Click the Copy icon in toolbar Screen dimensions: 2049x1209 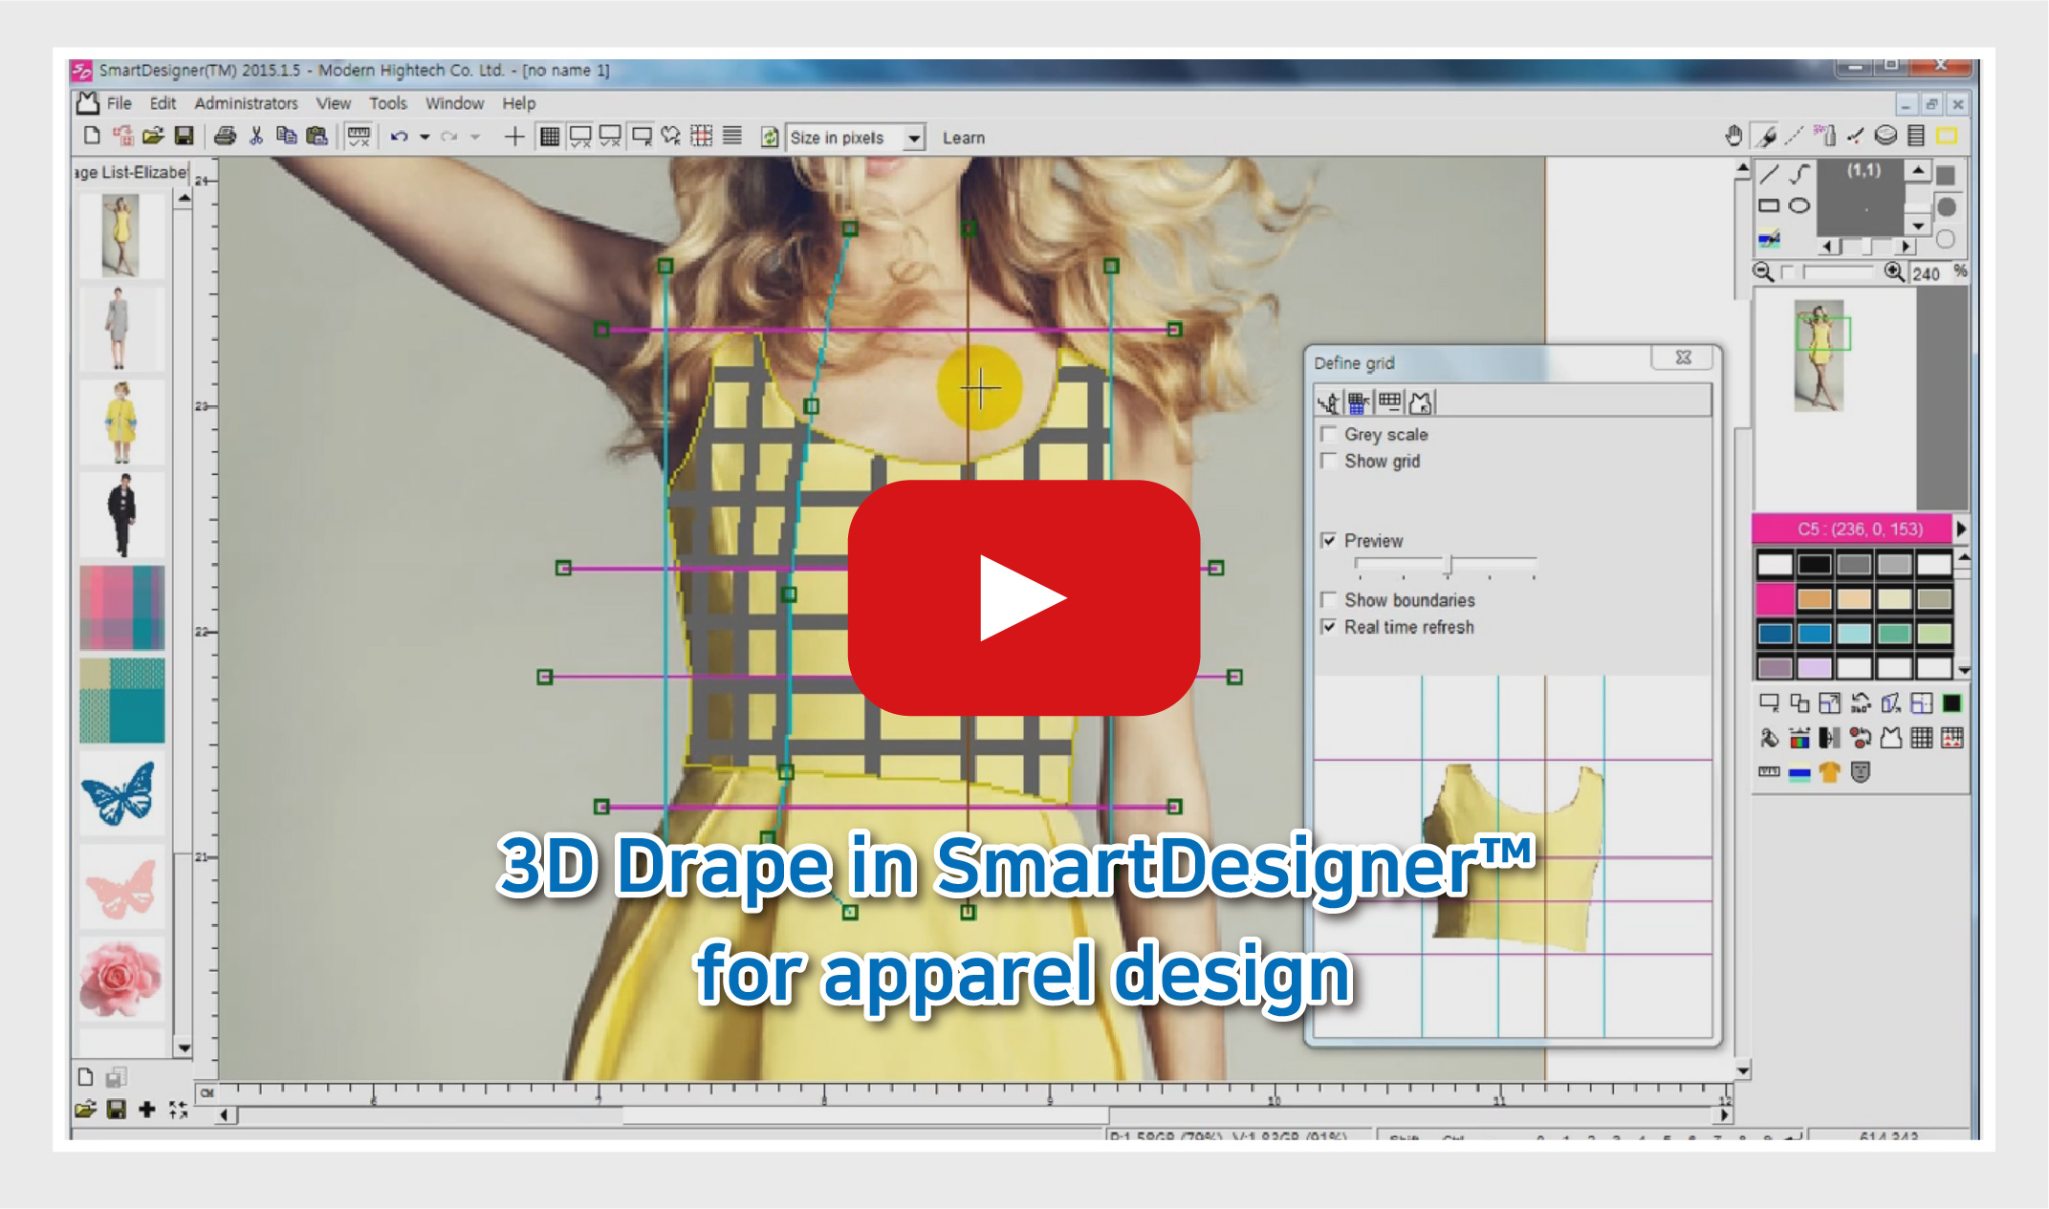[286, 136]
